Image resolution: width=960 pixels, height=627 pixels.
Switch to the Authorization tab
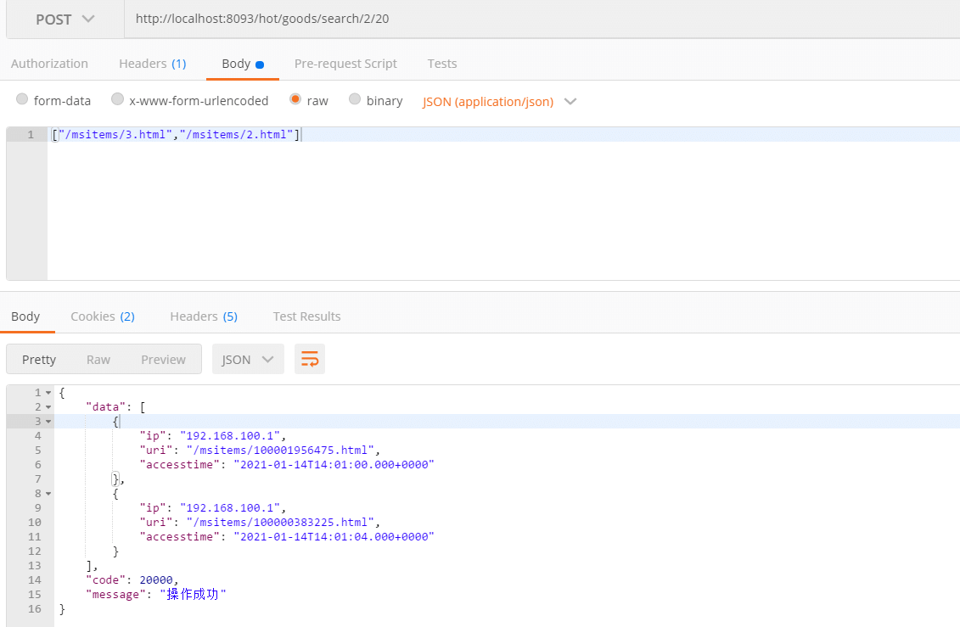click(49, 64)
